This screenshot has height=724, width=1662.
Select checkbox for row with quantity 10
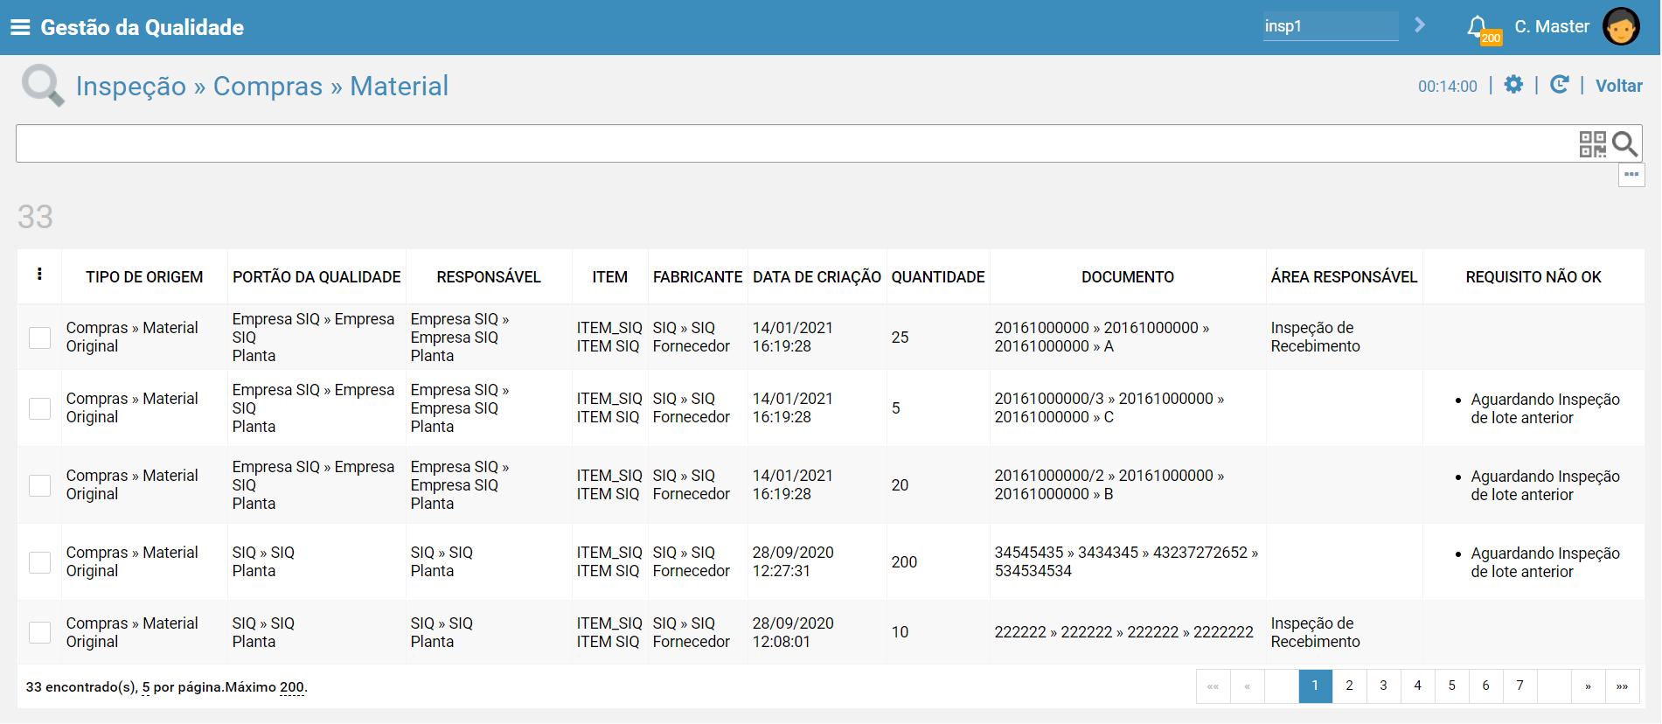click(x=39, y=632)
